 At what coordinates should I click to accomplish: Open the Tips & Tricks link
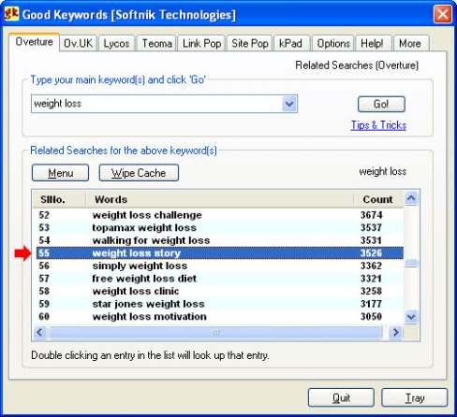(x=378, y=125)
